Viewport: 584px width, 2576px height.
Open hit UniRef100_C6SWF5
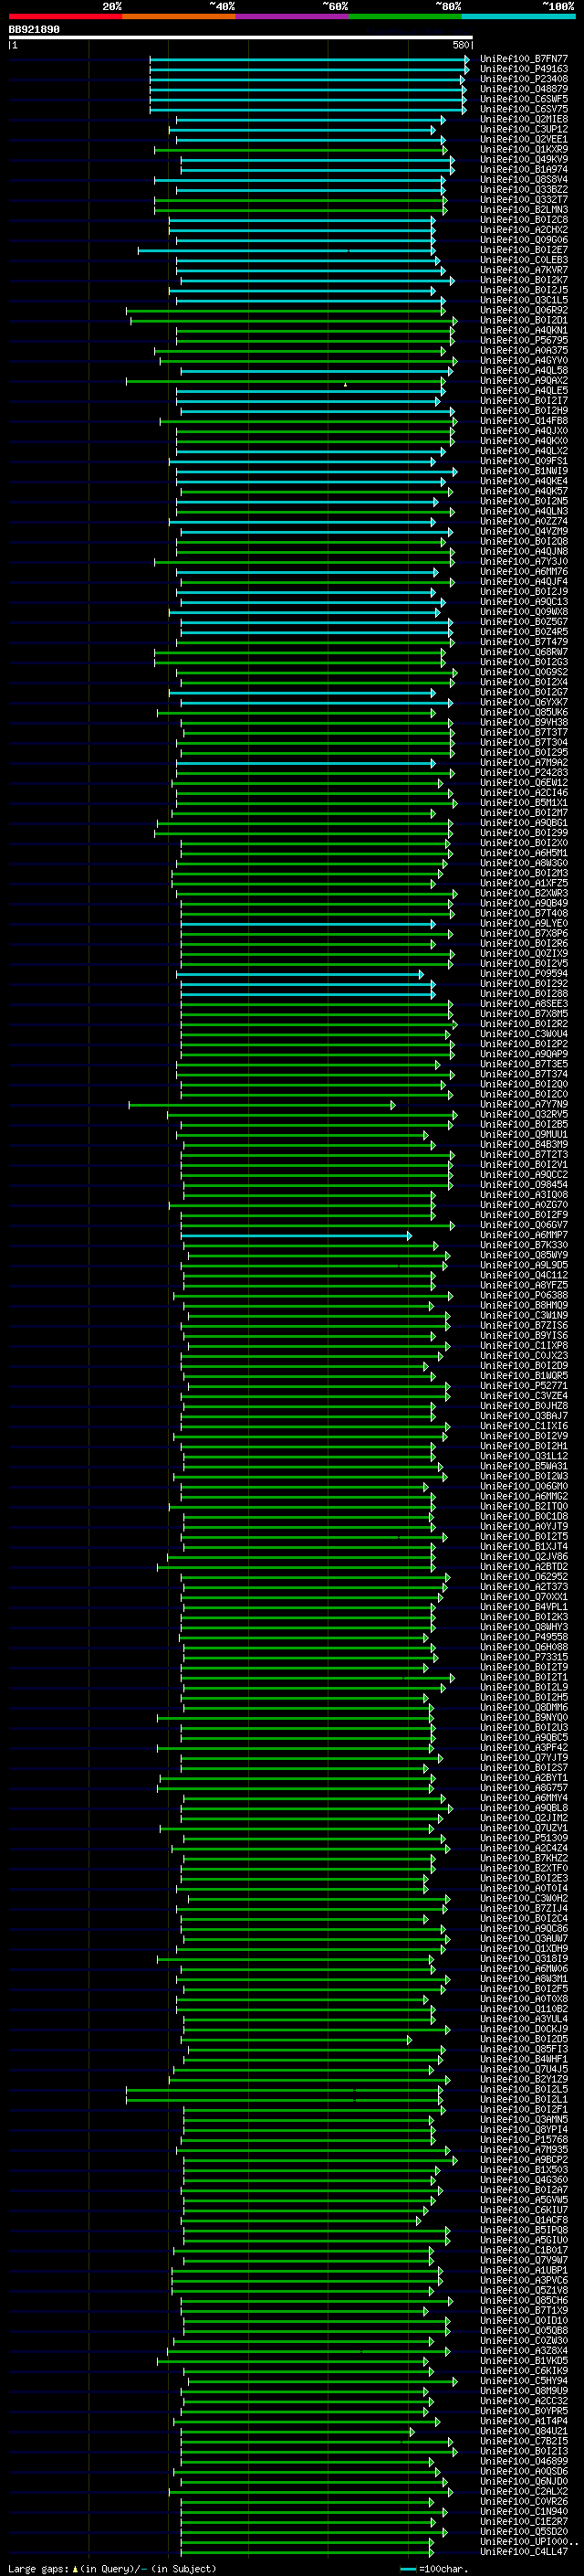[x=524, y=99]
